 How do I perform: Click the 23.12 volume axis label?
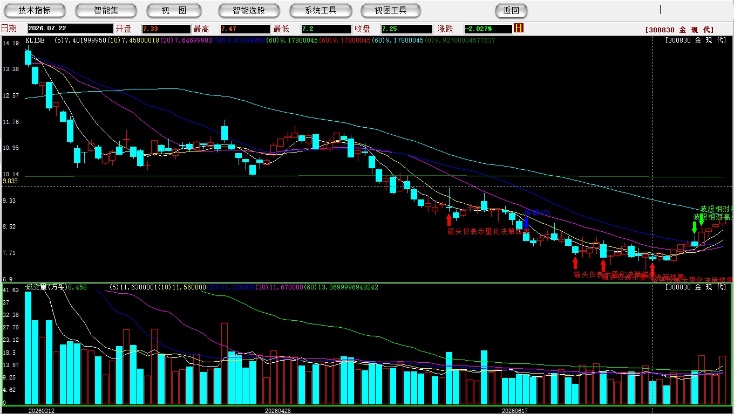11,340
